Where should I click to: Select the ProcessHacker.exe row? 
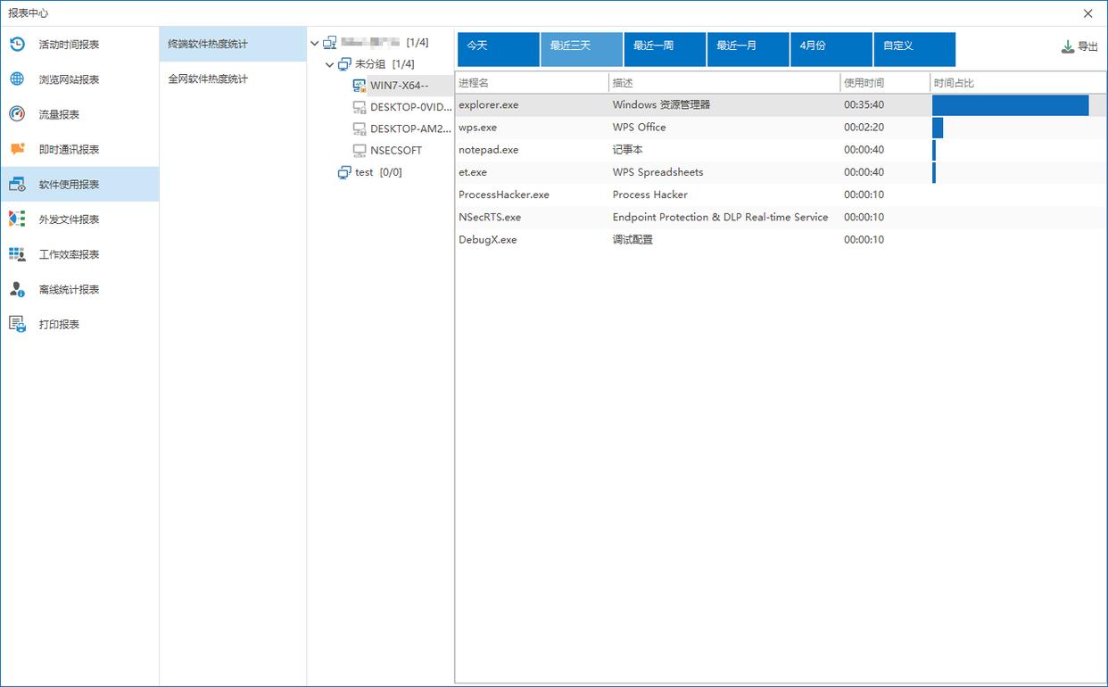[504, 195]
